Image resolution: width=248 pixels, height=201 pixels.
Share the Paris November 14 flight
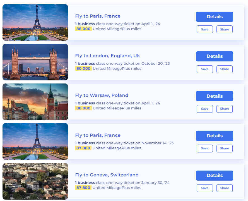pos(224,148)
